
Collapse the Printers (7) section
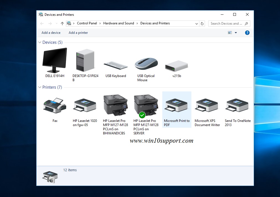(39, 87)
